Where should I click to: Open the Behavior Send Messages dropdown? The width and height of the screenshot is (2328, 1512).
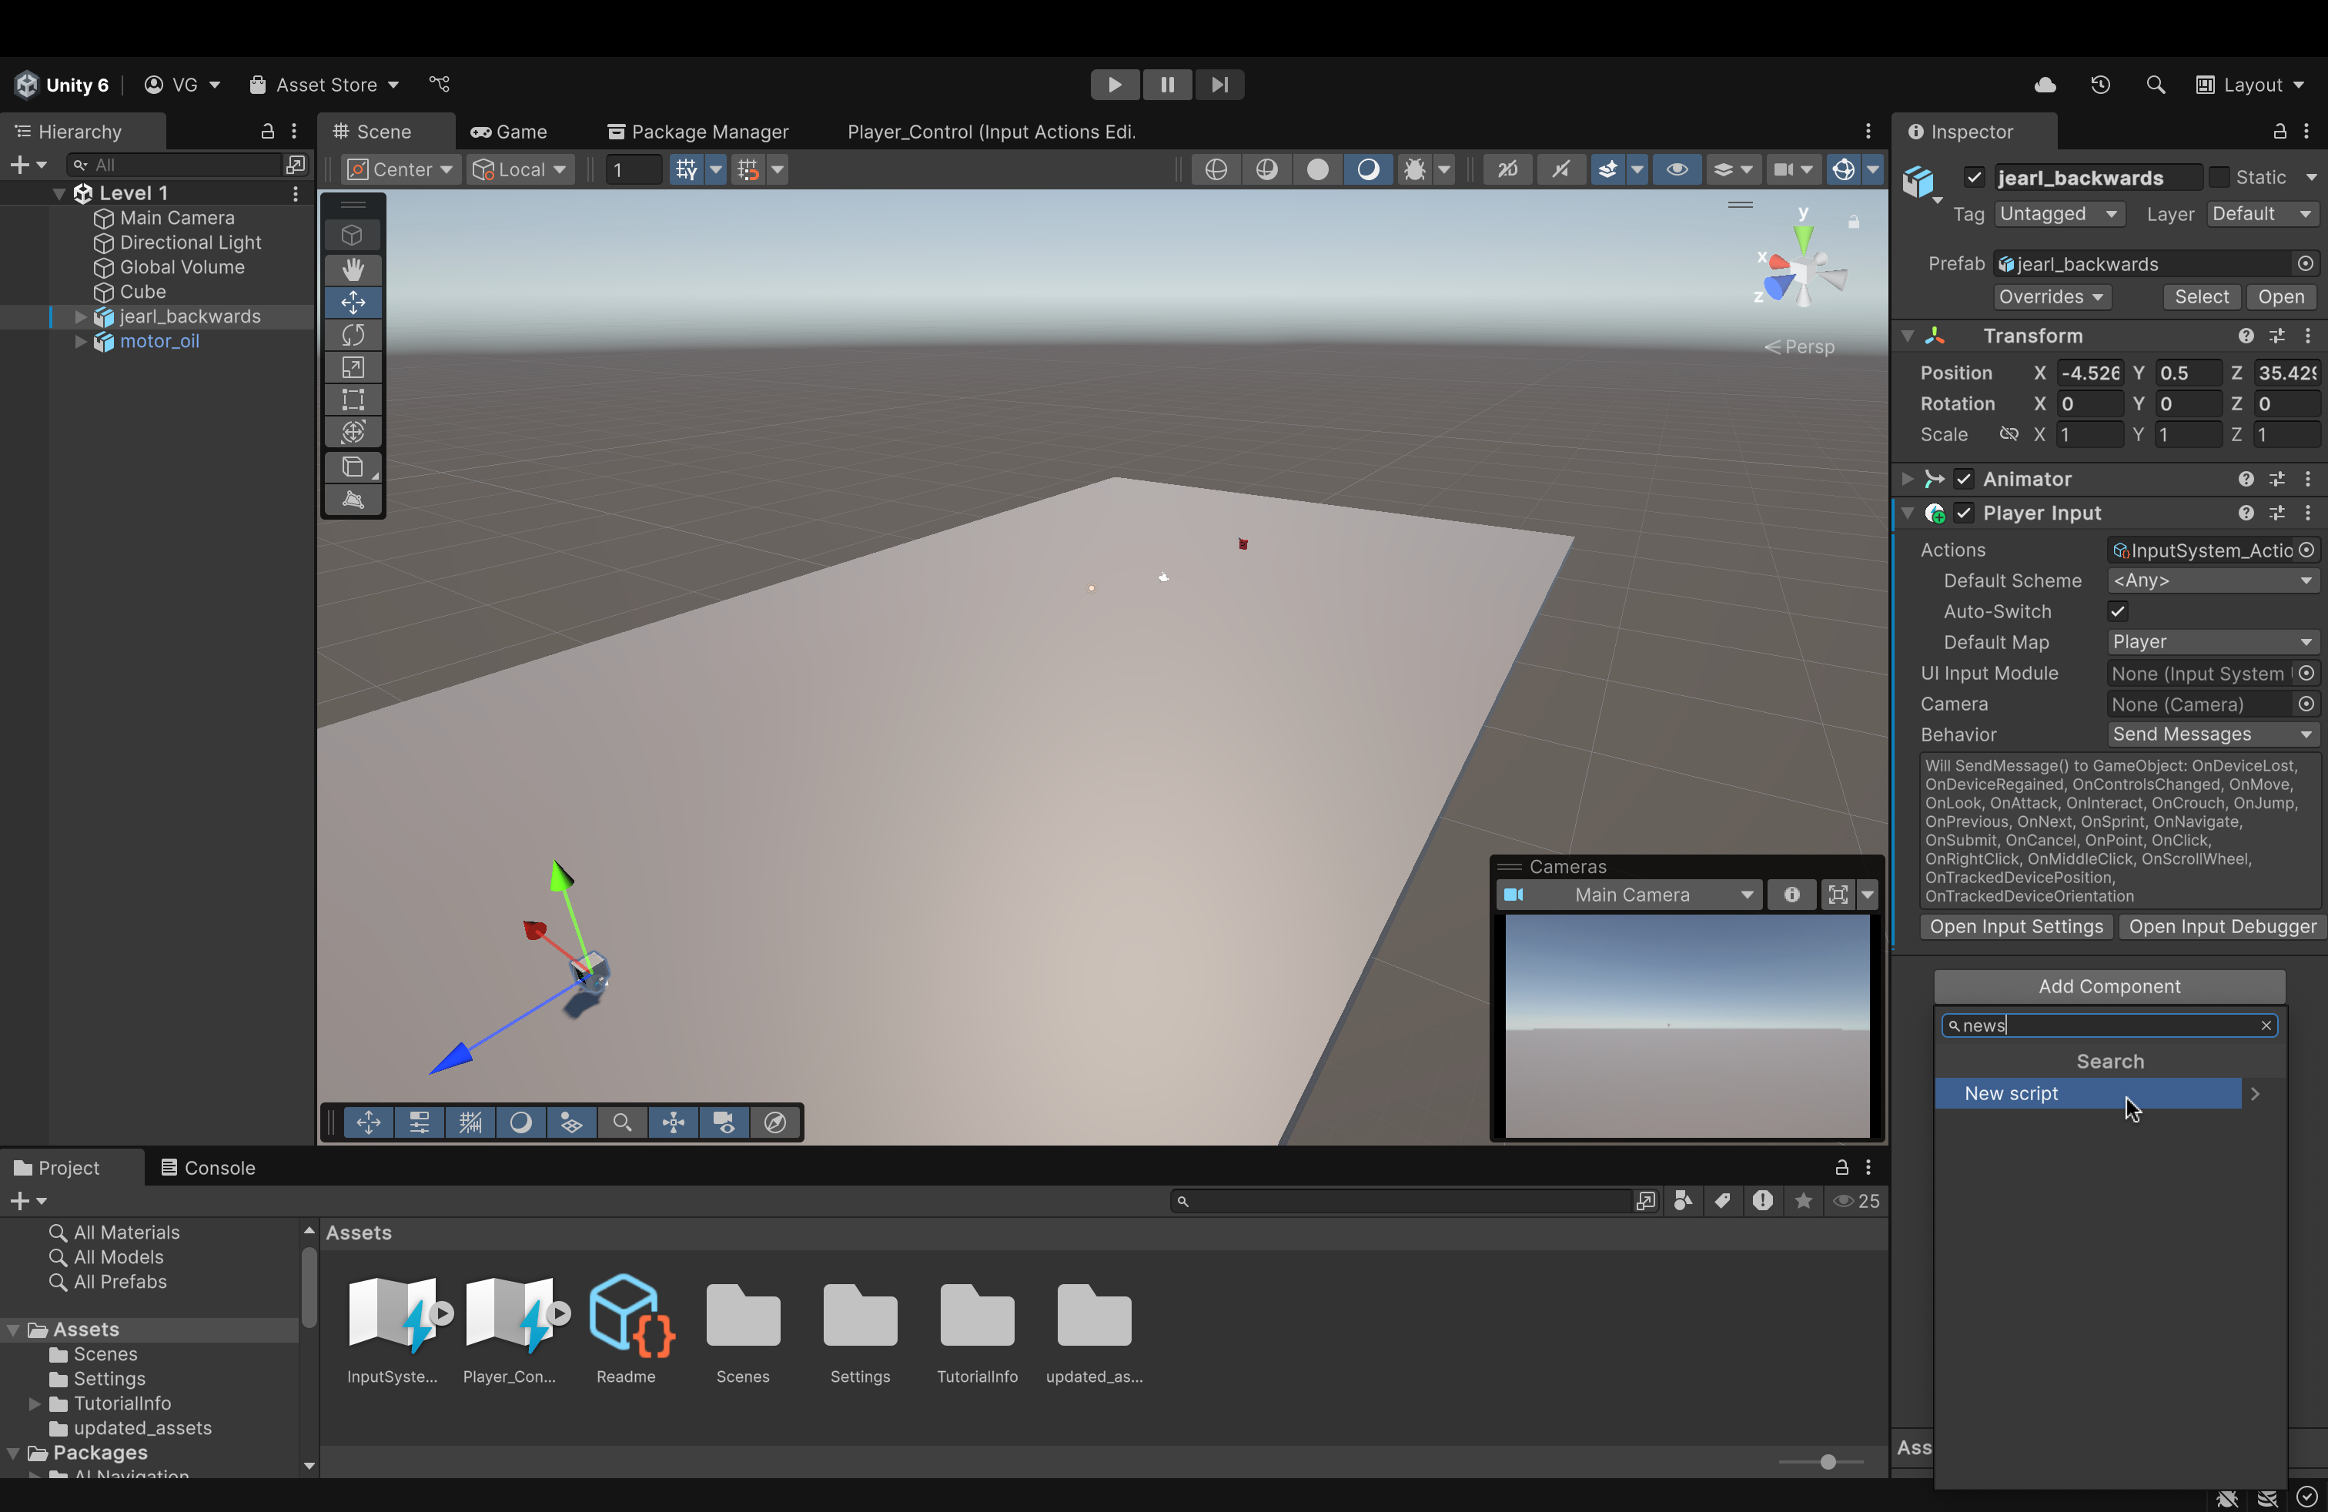click(x=2212, y=734)
